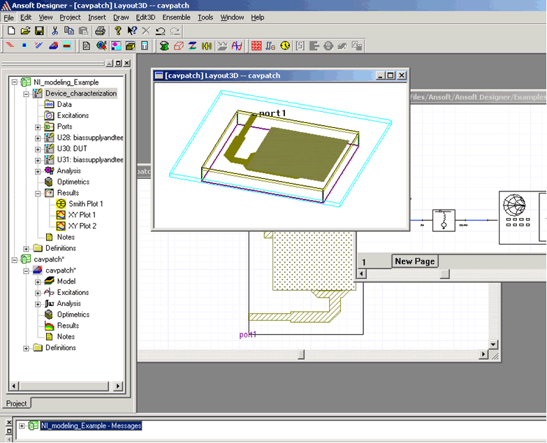The image size is (547, 443).
Task: Click layout window scroll-down arrow
Action: pos(493,344)
